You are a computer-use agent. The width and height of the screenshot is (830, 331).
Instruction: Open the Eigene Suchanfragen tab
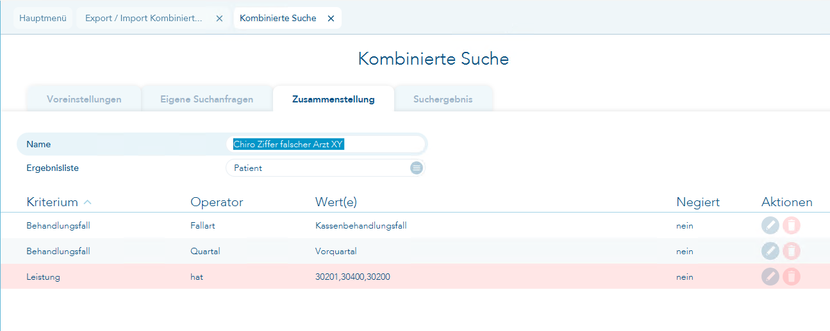[x=206, y=99]
